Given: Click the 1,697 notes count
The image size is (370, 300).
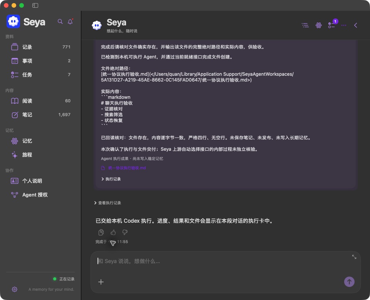Looking at the screenshot, I should click(x=64, y=115).
